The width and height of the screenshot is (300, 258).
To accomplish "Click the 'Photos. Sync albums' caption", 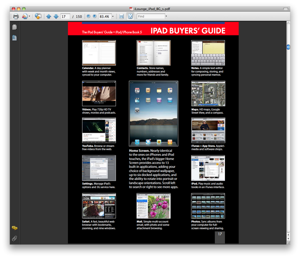I will (207, 225).
